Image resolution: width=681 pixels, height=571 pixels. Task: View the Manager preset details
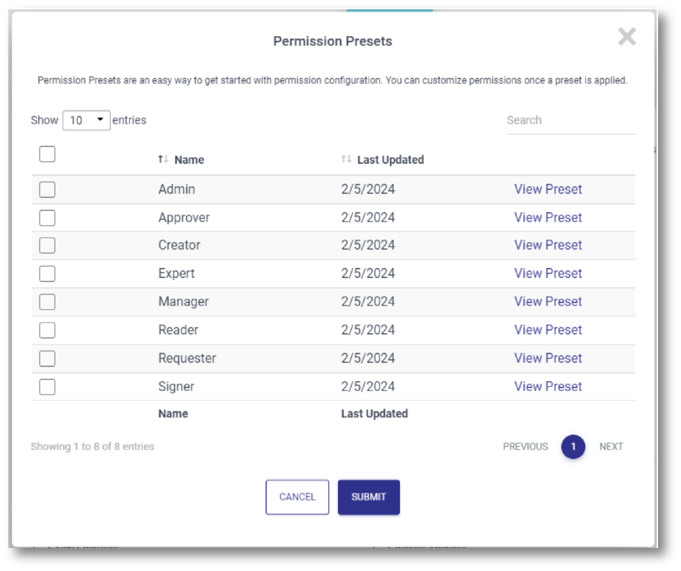tap(548, 301)
